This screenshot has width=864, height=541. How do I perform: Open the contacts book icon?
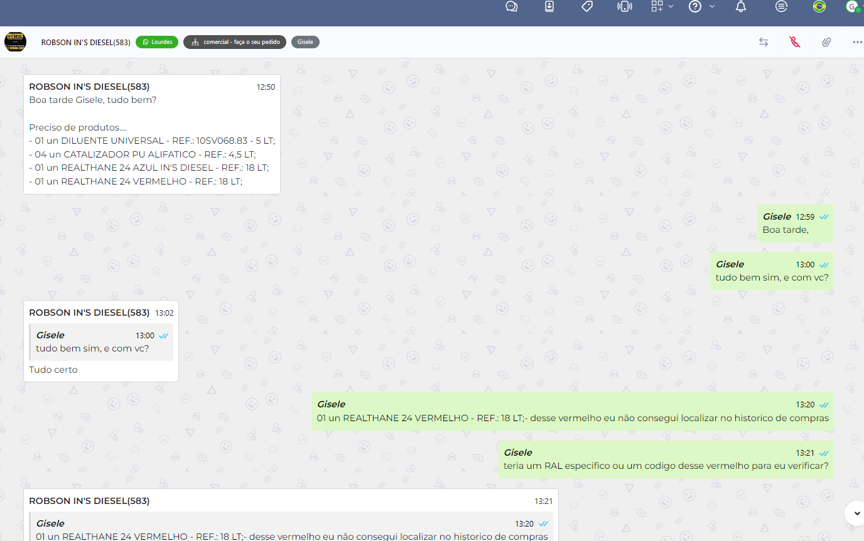coord(549,7)
